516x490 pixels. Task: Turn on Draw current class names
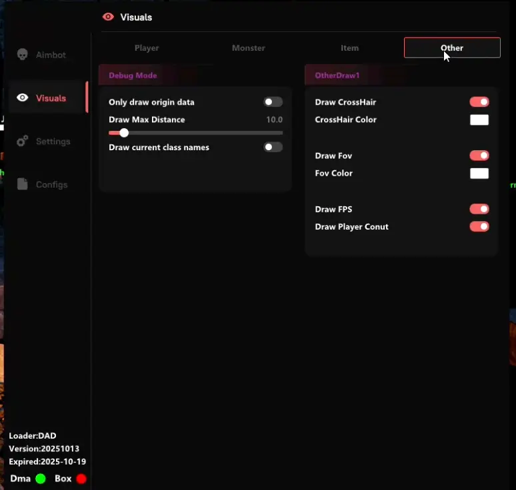[x=273, y=147]
